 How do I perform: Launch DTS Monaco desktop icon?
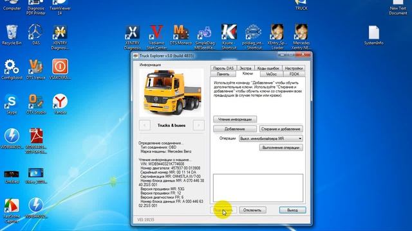pyautogui.click(x=181, y=35)
